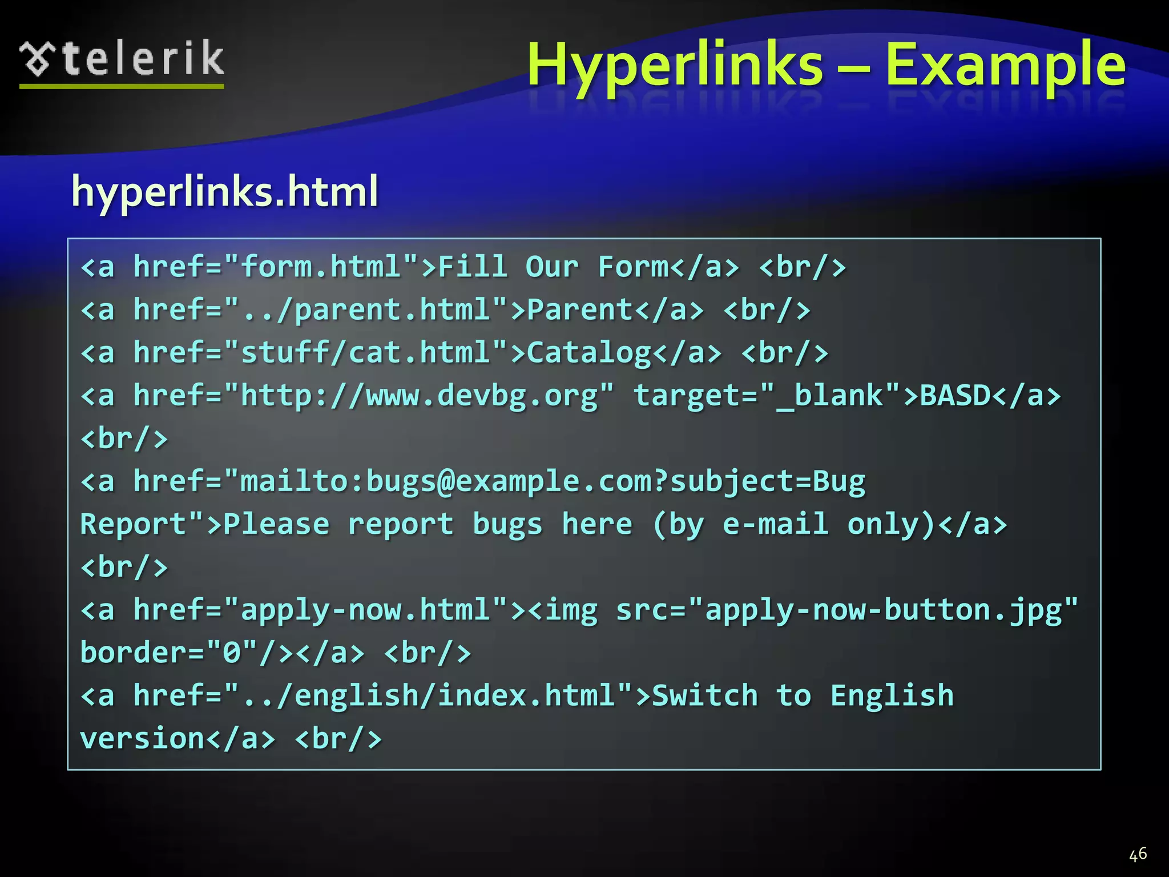Click the stuff/cat.html Catalog code line
The image size is (1169, 877).
454,352
